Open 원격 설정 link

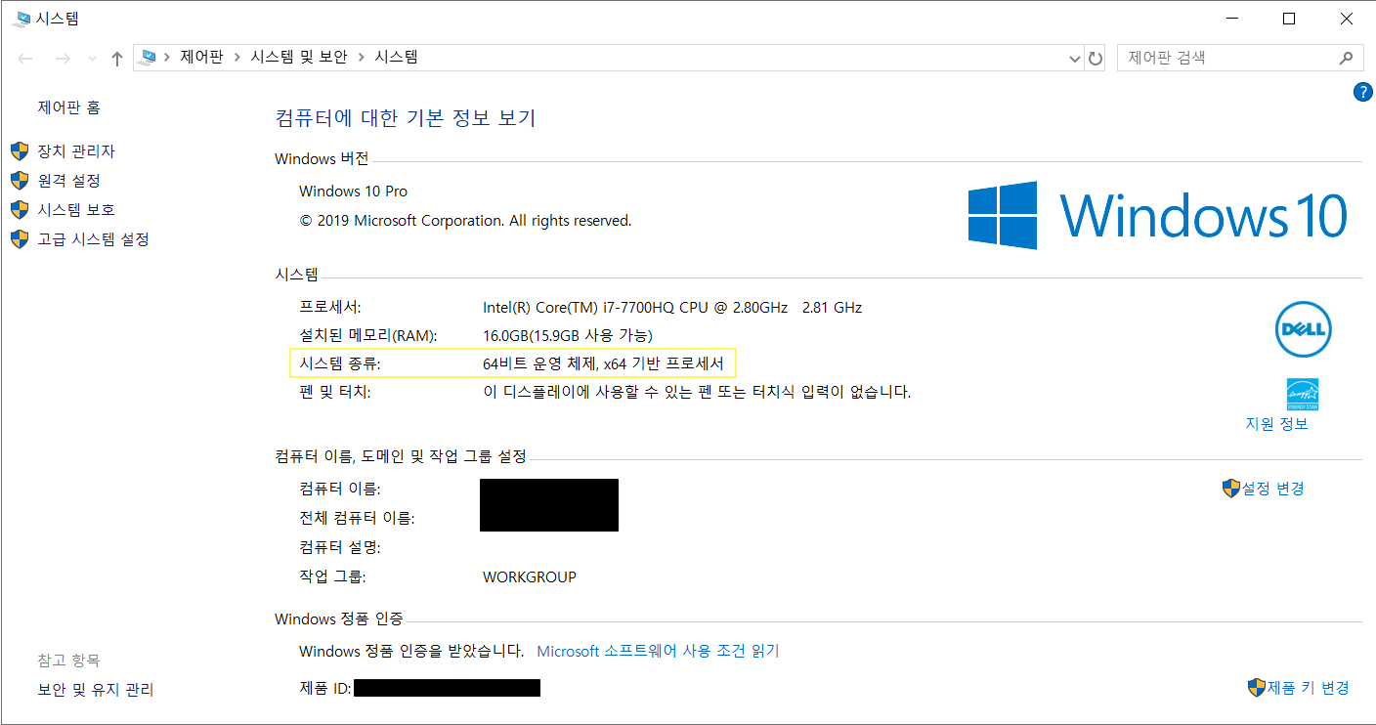coord(68,181)
